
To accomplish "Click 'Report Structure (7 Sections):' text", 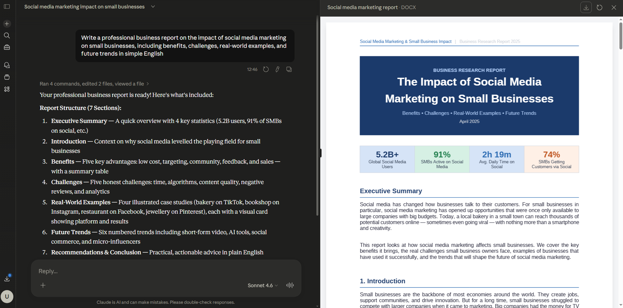I will 80,108.
